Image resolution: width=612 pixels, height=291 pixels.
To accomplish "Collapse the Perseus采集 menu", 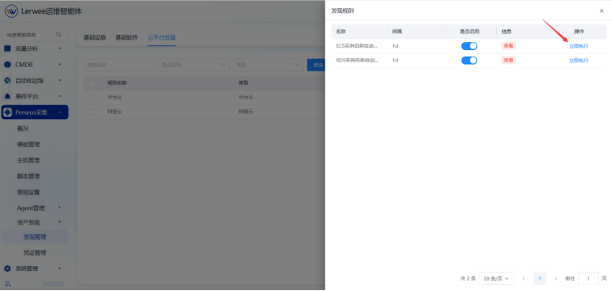I will pyautogui.click(x=60, y=112).
